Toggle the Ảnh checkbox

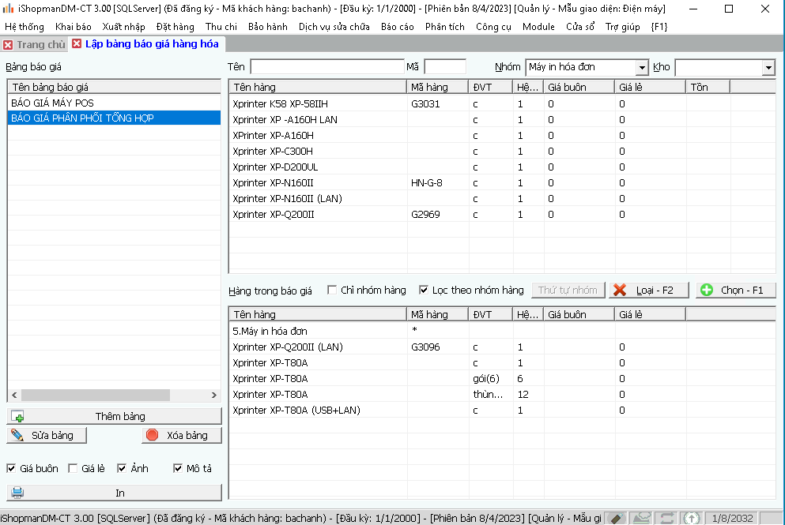(x=122, y=468)
